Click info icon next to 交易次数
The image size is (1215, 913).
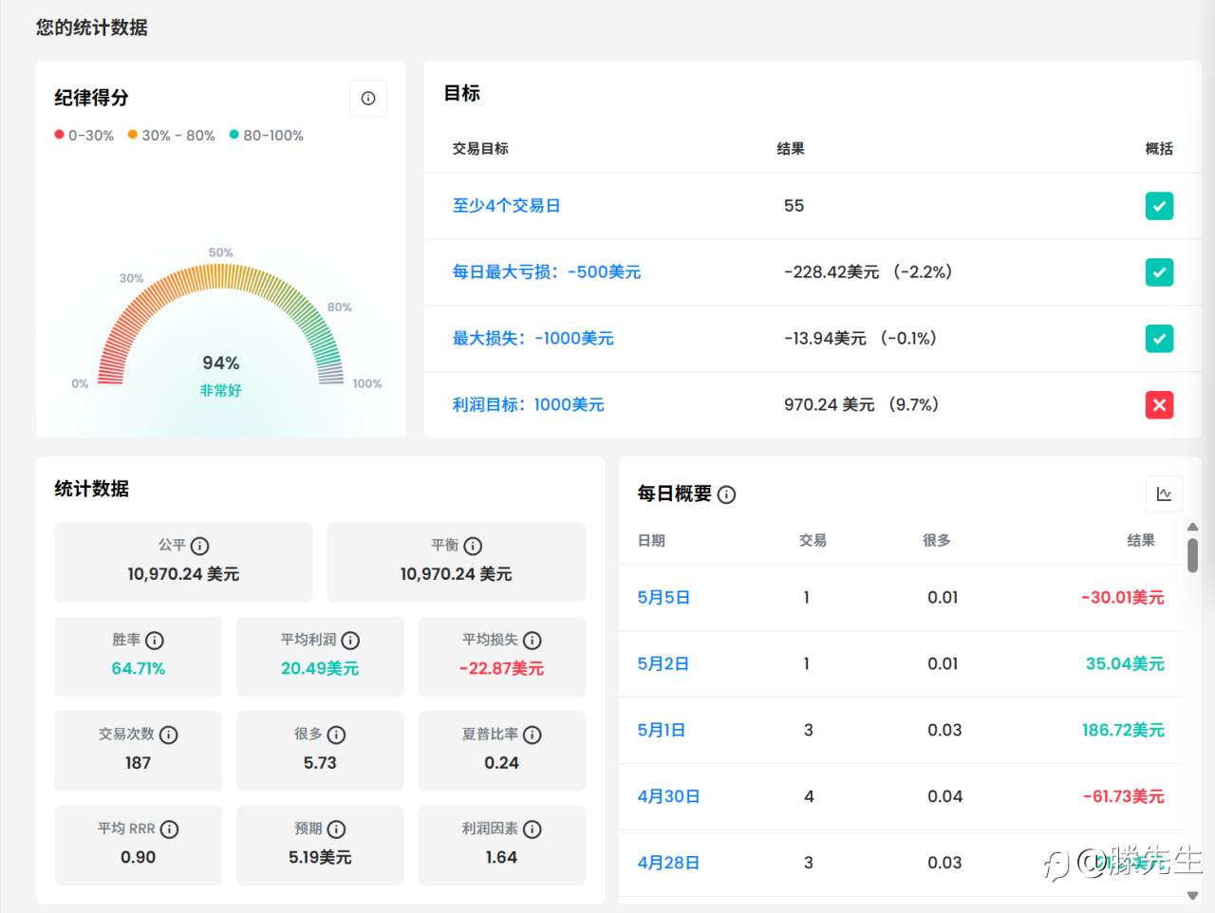[x=169, y=735]
